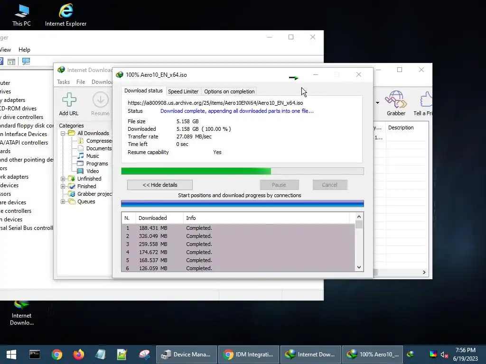Screen dimensions: 486x364
Task: Launch Firefox from the taskbar
Action: (x=78, y=355)
